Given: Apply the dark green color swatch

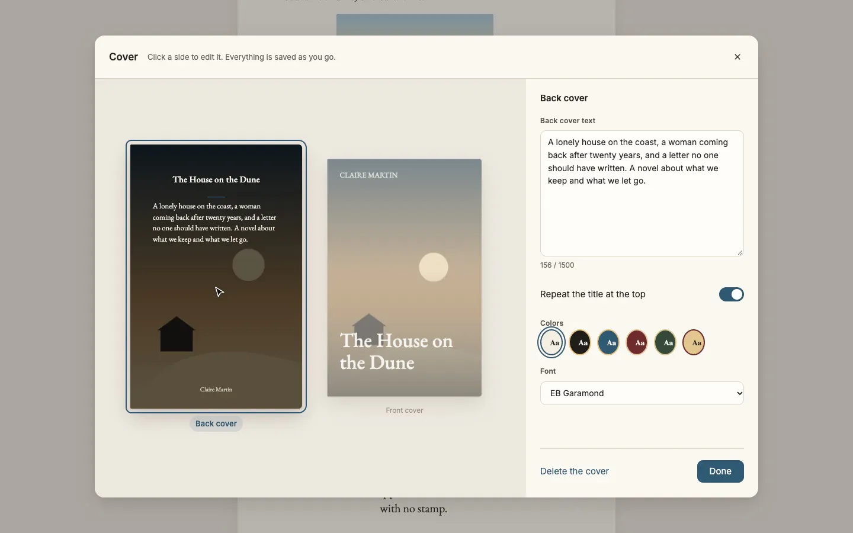Looking at the screenshot, I should point(666,342).
